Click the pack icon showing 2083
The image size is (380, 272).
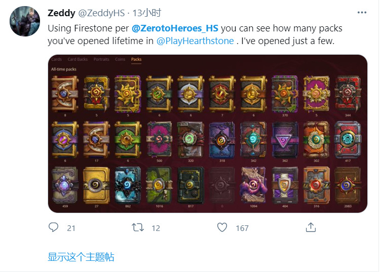[348, 185]
